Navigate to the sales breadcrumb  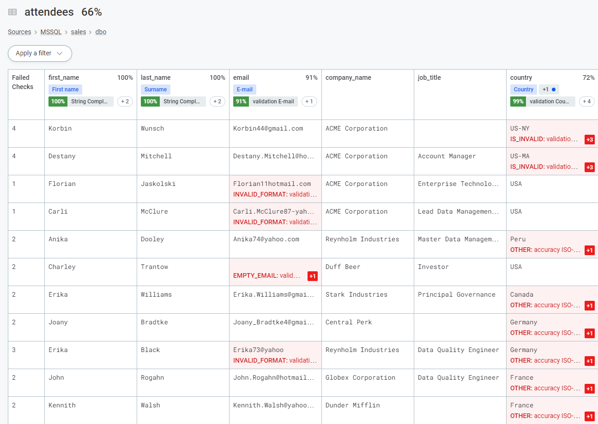pos(79,32)
